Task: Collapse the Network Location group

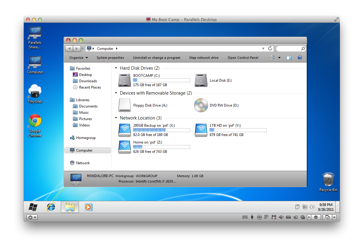Action: click(116, 118)
